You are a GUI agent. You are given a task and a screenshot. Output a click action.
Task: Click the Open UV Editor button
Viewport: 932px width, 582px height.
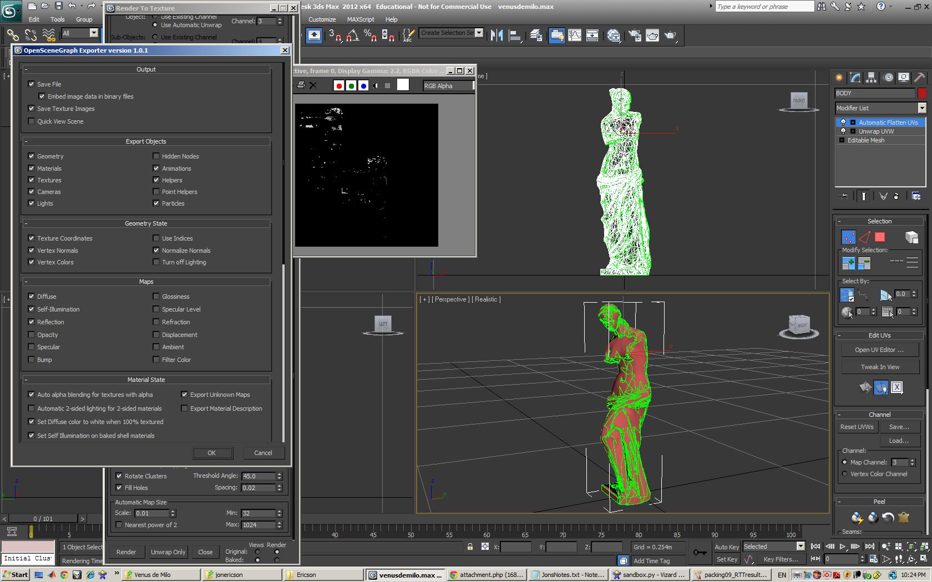point(879,350)
